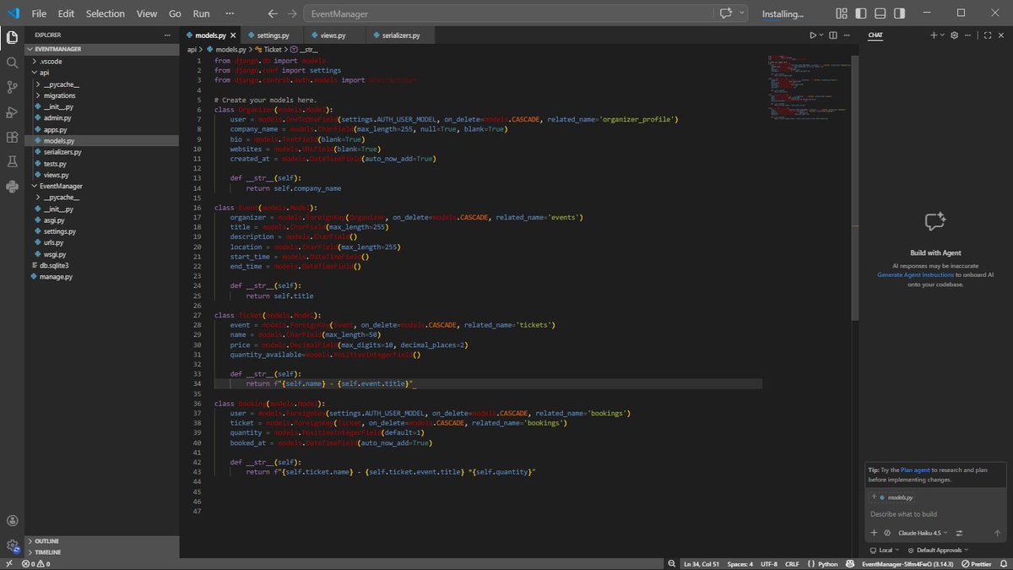
Task: Open the Python view in activity bar
Action: (x=12, y=187)
